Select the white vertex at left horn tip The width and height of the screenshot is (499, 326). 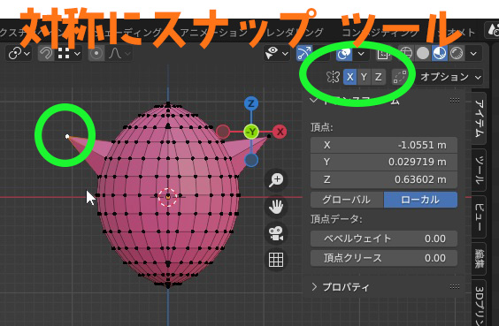[x=67, y=137]
